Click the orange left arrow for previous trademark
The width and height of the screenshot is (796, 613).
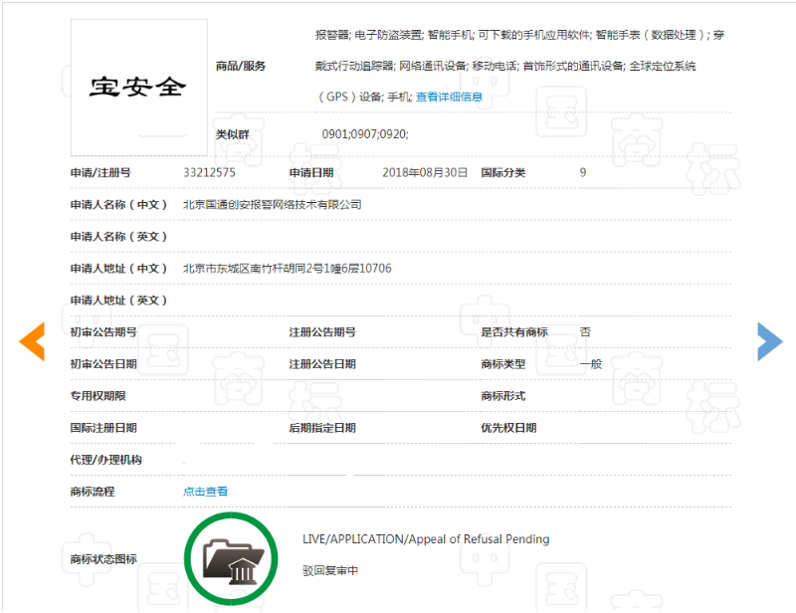click(x=32, y=341)
